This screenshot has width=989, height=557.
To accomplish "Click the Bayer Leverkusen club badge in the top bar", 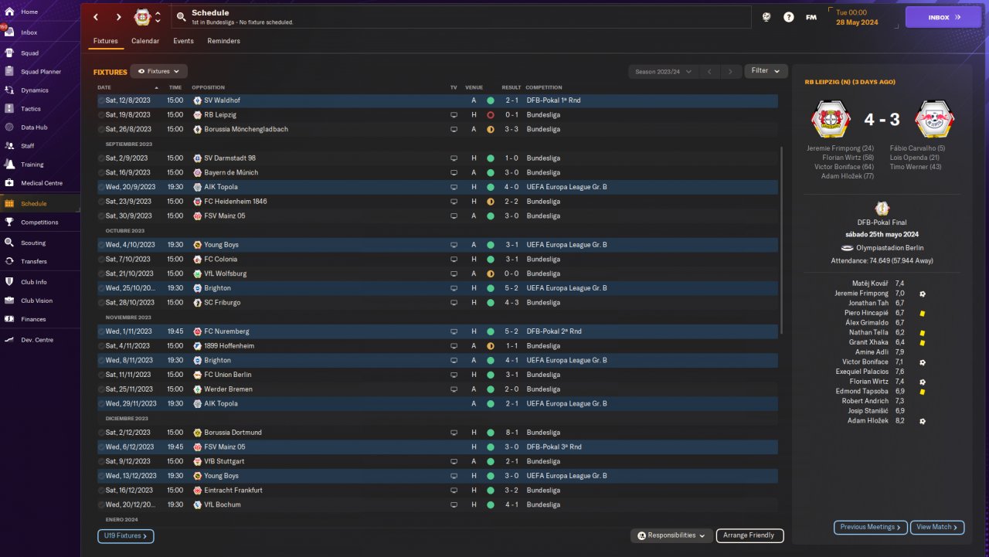I will pos(142,17).
